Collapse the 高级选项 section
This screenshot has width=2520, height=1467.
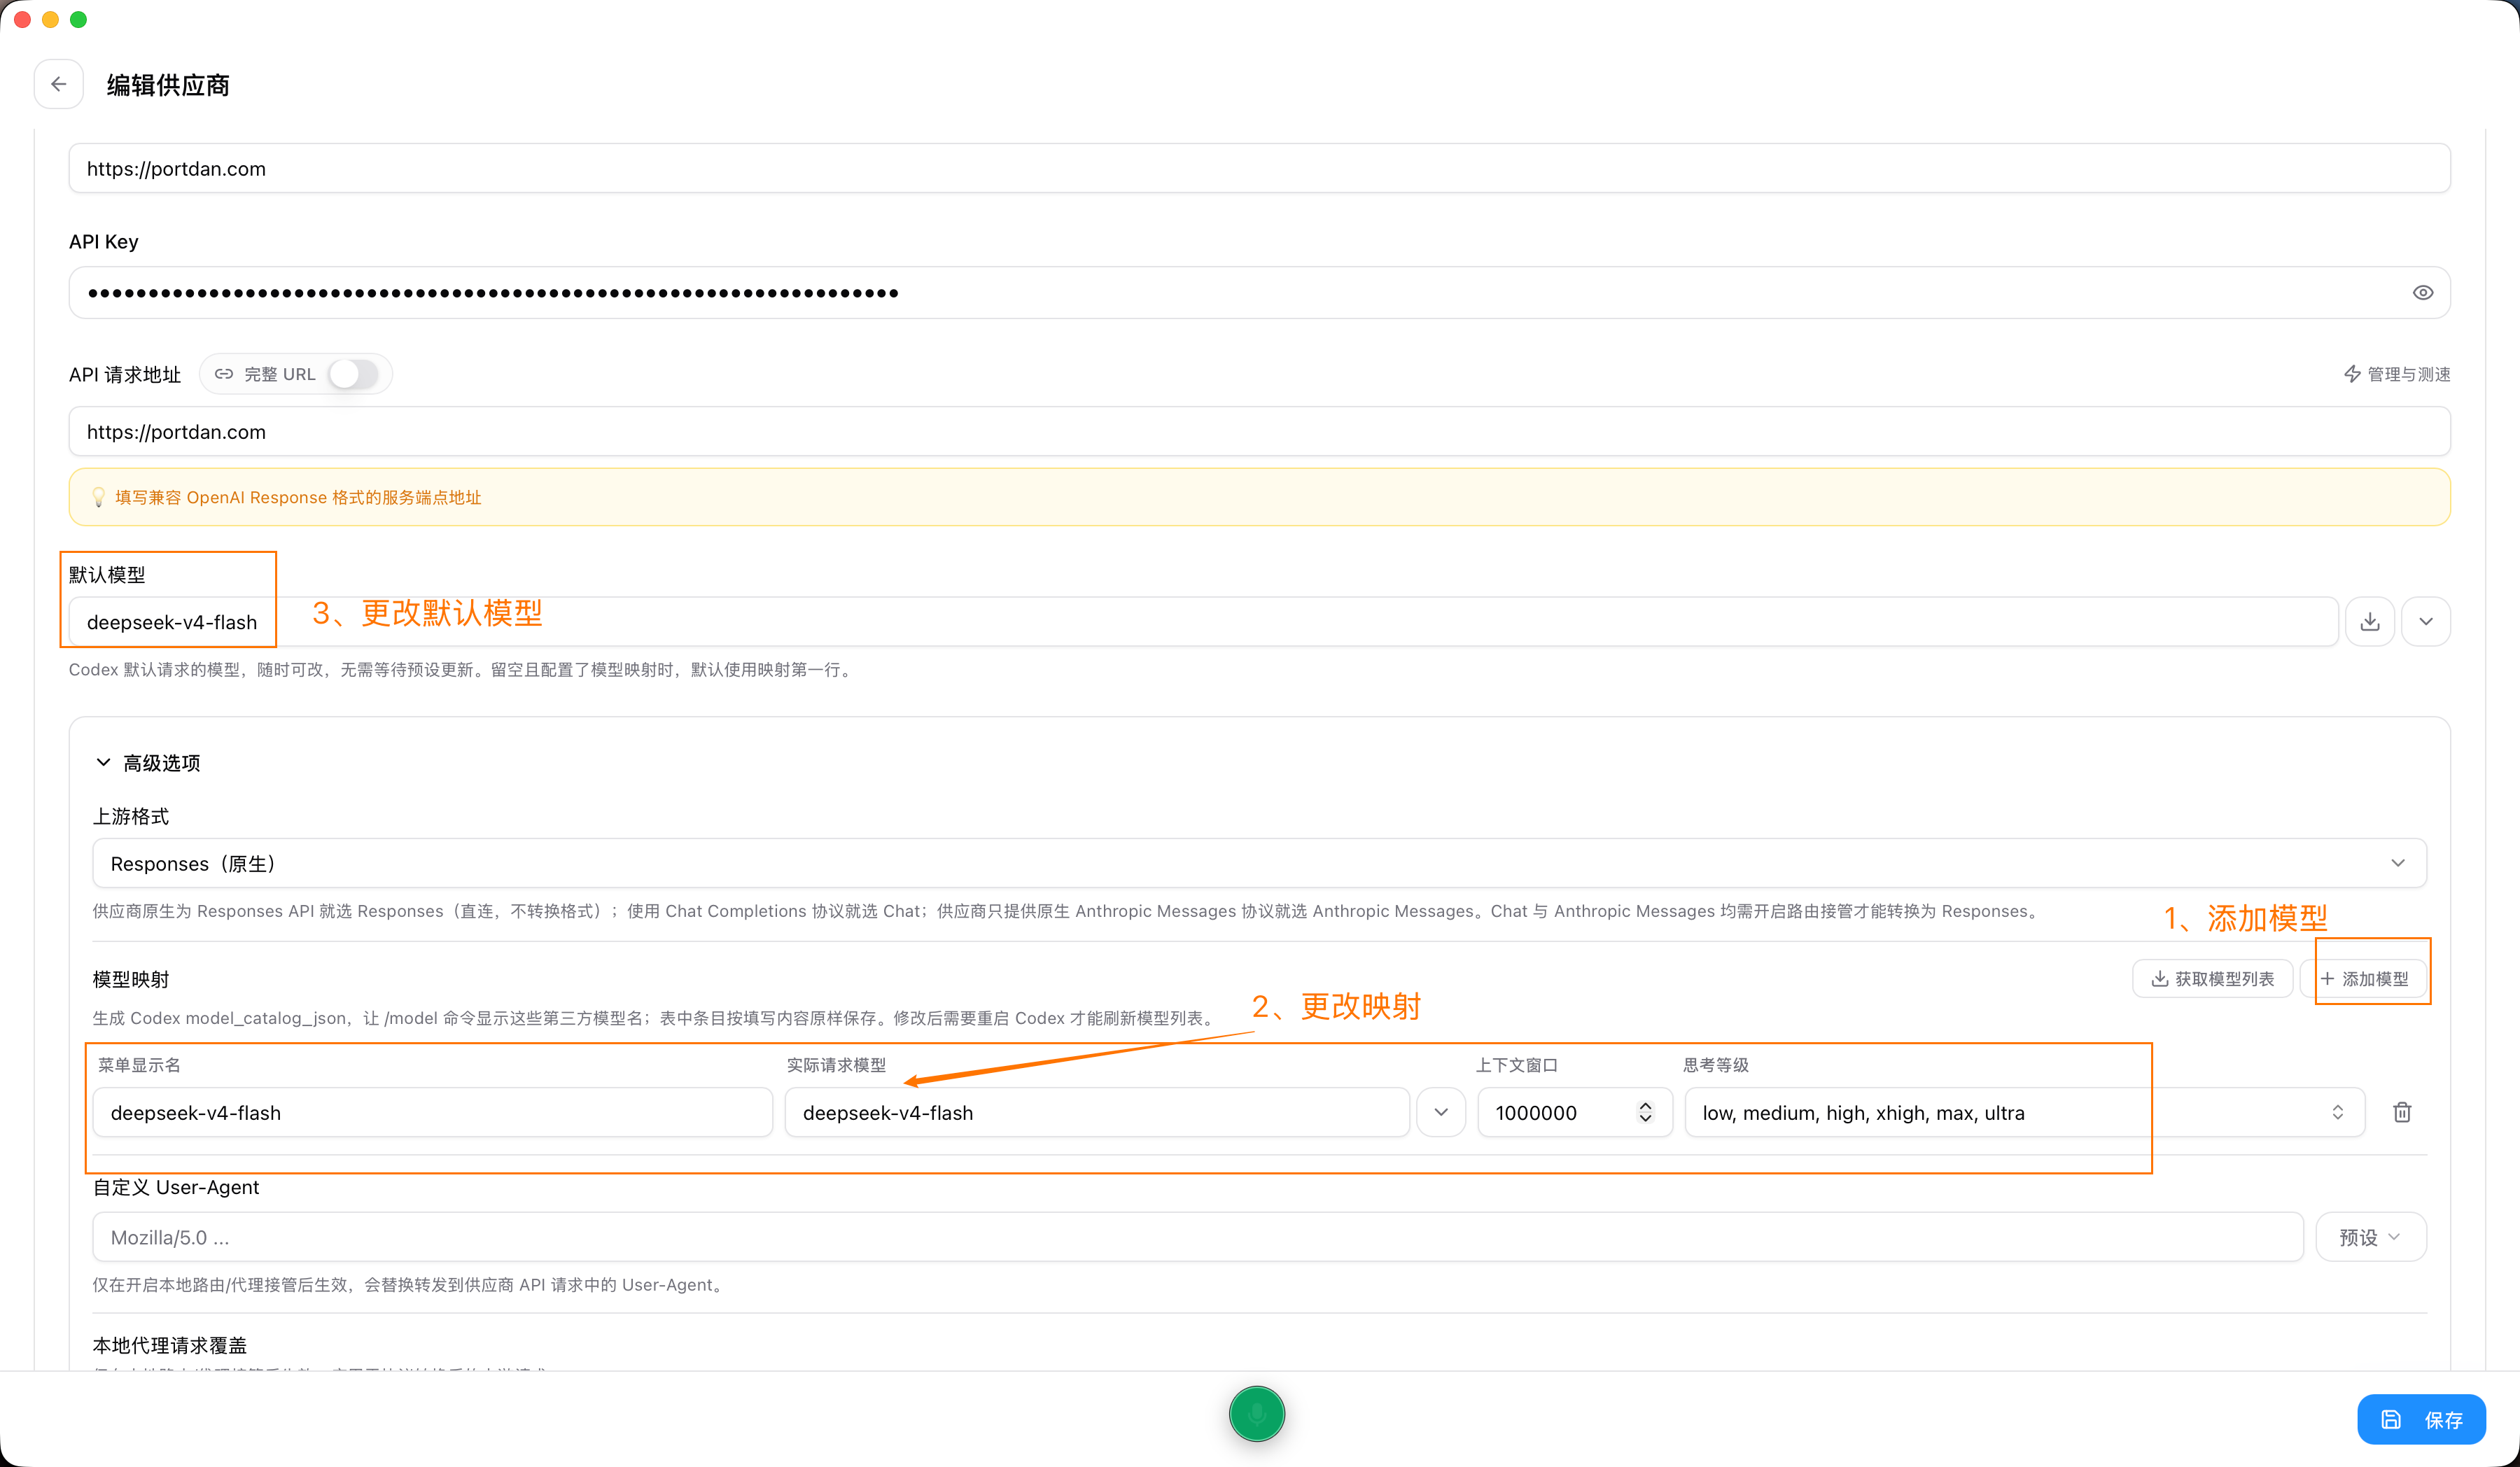(x=147, y=763)
